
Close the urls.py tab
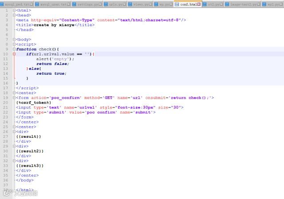125,4
